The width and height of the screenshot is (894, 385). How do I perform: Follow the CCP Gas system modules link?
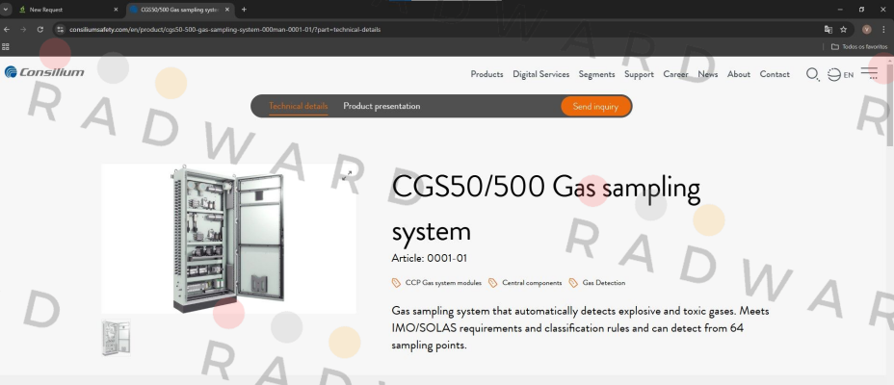pos(443,282)
